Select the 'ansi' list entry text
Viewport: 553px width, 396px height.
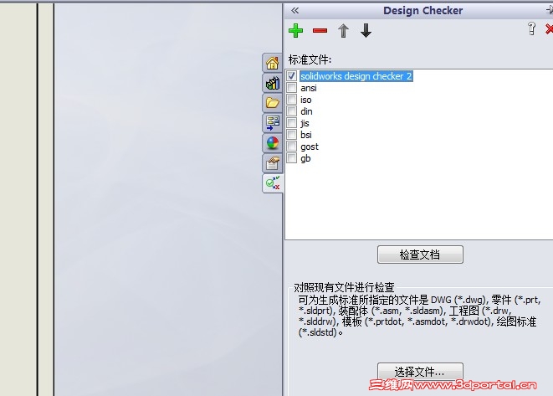(309, 88)
